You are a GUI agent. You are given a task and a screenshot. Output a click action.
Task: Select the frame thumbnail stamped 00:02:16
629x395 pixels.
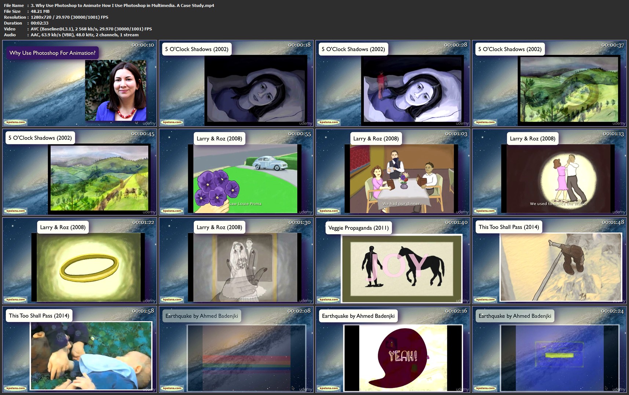(393, 350)
